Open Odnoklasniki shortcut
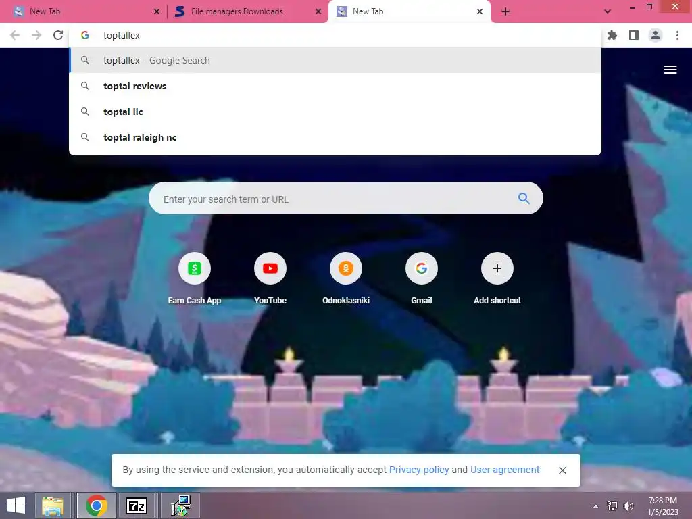Screen dimensions: 692x519 (345, 268)
